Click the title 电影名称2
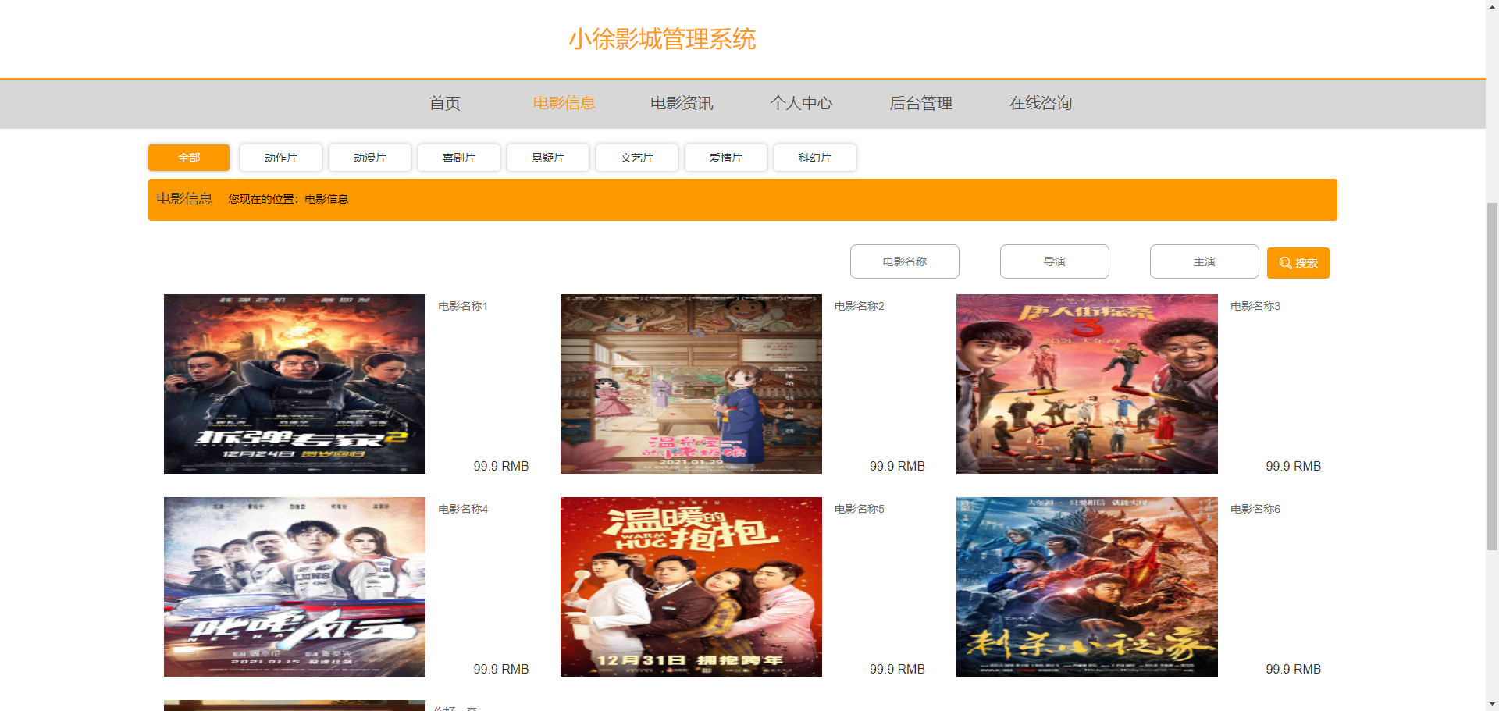This screenshot has width=1499, height=711. (x=860, y=306)
